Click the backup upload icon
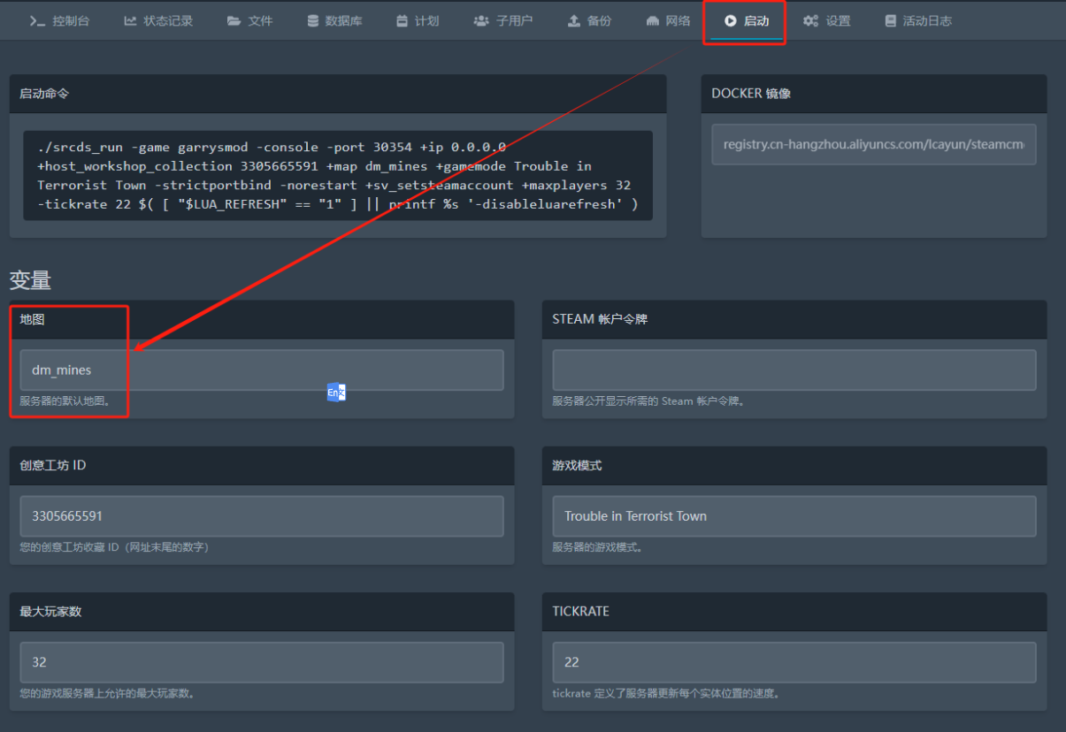Screen dimensions: 1066x732 (x=574, y=21)
